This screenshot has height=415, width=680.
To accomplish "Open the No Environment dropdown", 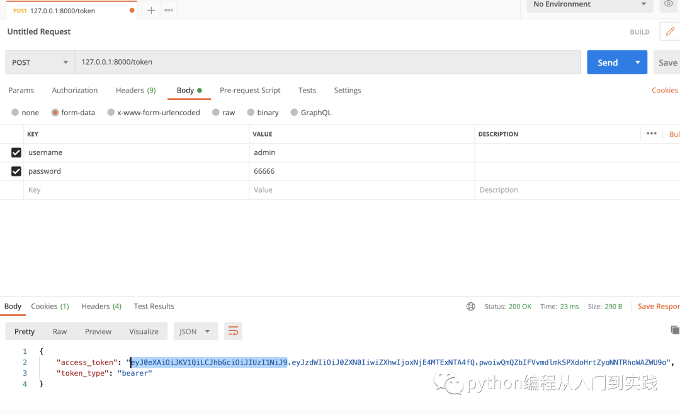I will pyautogui.click(x=589, y=4).
